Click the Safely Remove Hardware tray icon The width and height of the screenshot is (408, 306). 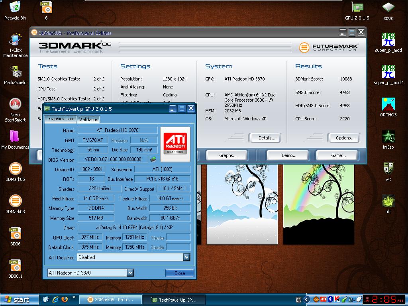(x=344, y=300)
